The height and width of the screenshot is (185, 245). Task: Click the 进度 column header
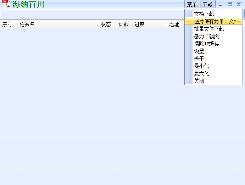click(139, 24)
